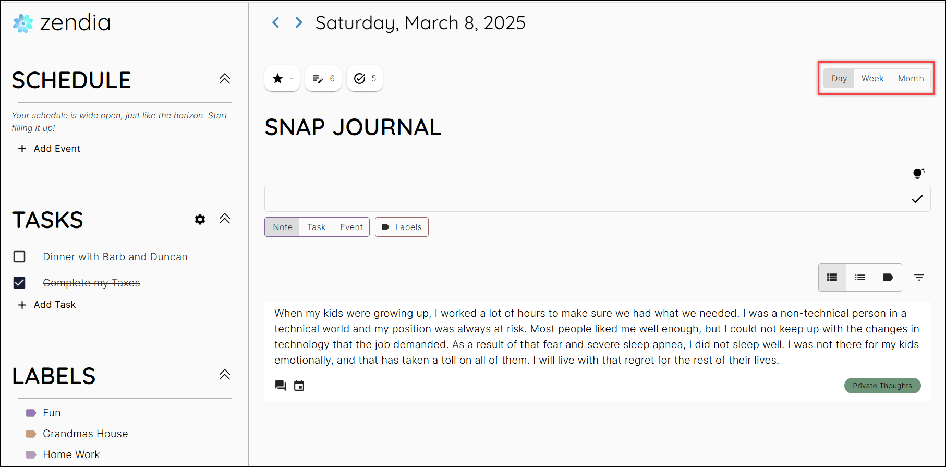
Task: Select the Note entry type toggle
Action: (x=282, y=227)
